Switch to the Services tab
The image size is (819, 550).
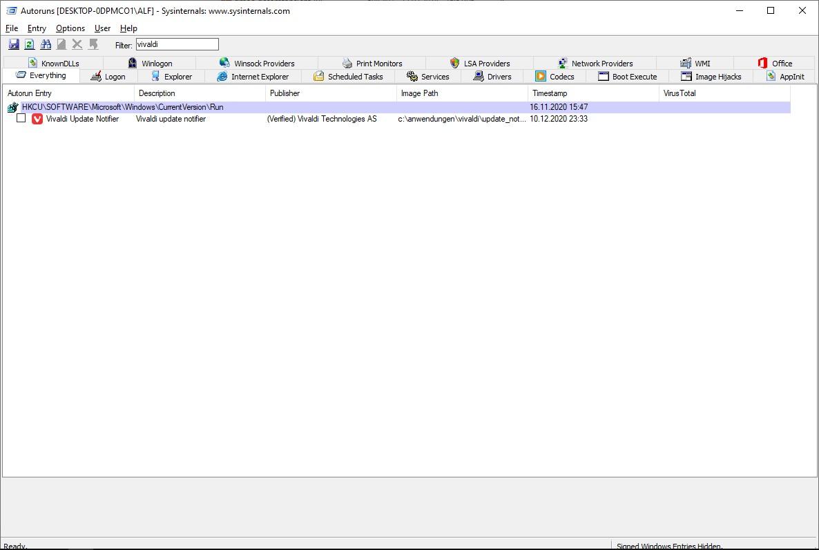[427, 76]
